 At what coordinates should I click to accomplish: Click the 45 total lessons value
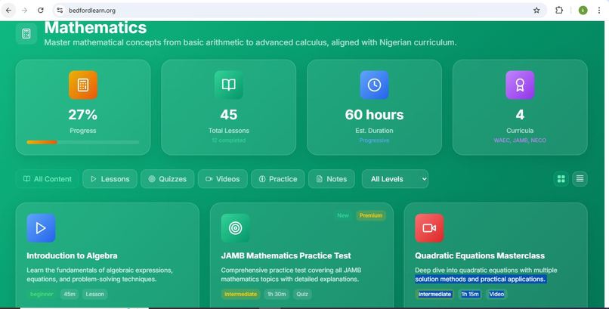tap(228, 115)
